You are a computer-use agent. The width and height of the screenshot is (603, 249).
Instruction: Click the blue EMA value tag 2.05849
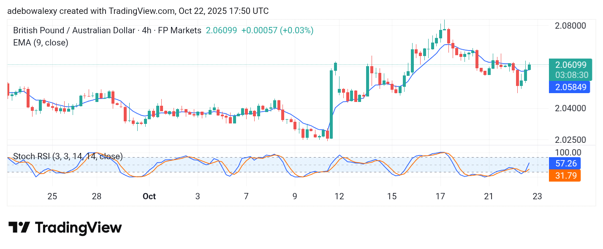point(570,87)
